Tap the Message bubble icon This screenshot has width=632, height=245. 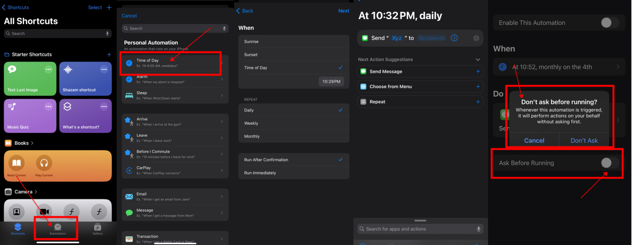[129, 213]
